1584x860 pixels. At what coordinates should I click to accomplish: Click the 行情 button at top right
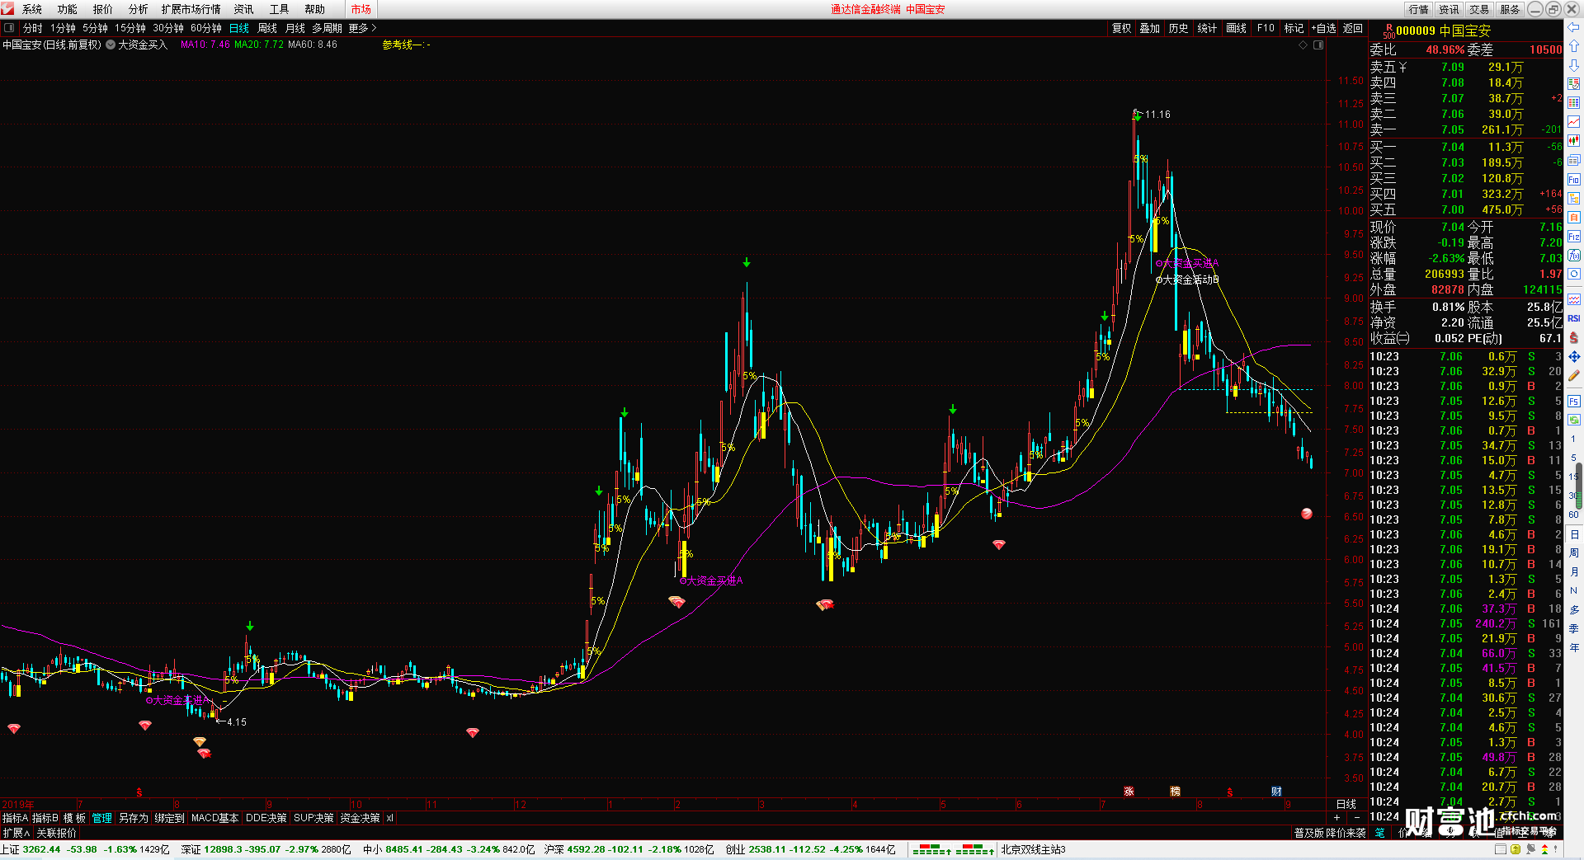[x=1419, y=9]
